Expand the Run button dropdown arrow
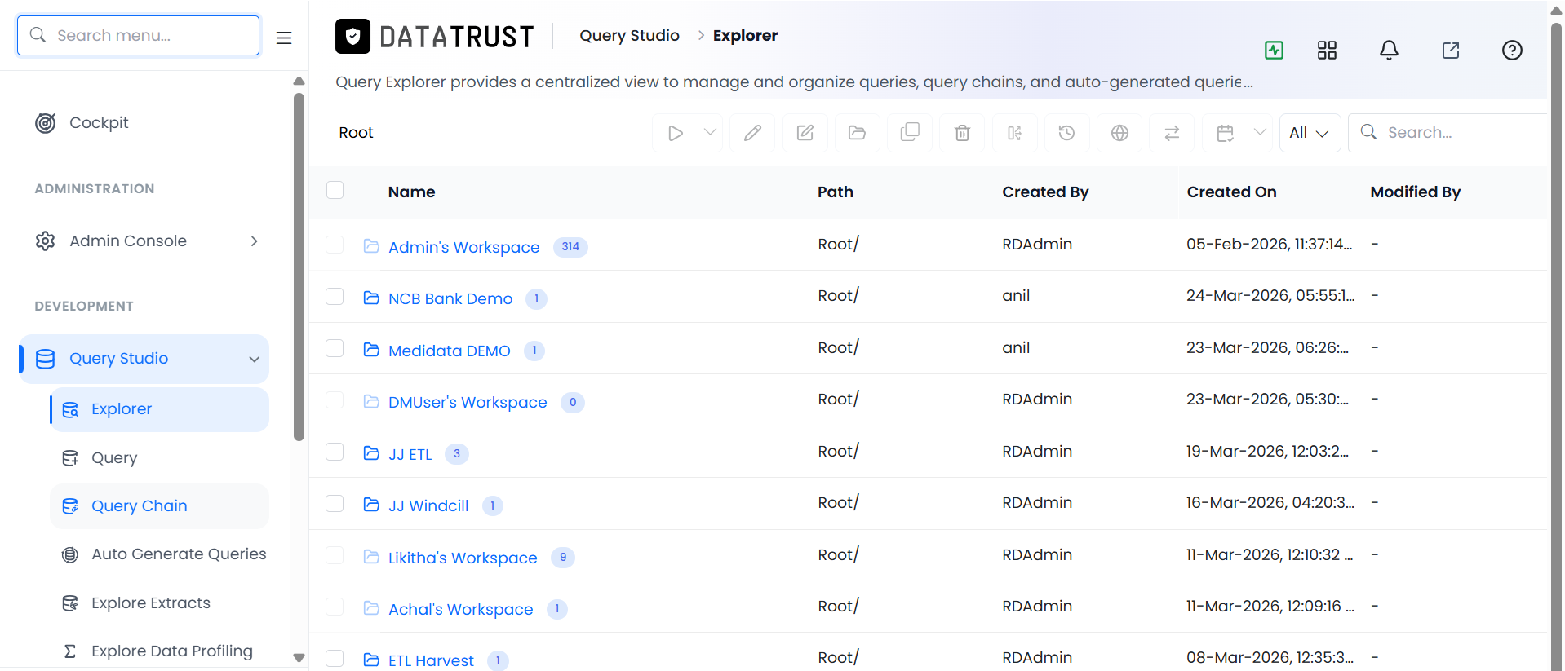The width and height of the screenshot is (1565, 671). 710,132
